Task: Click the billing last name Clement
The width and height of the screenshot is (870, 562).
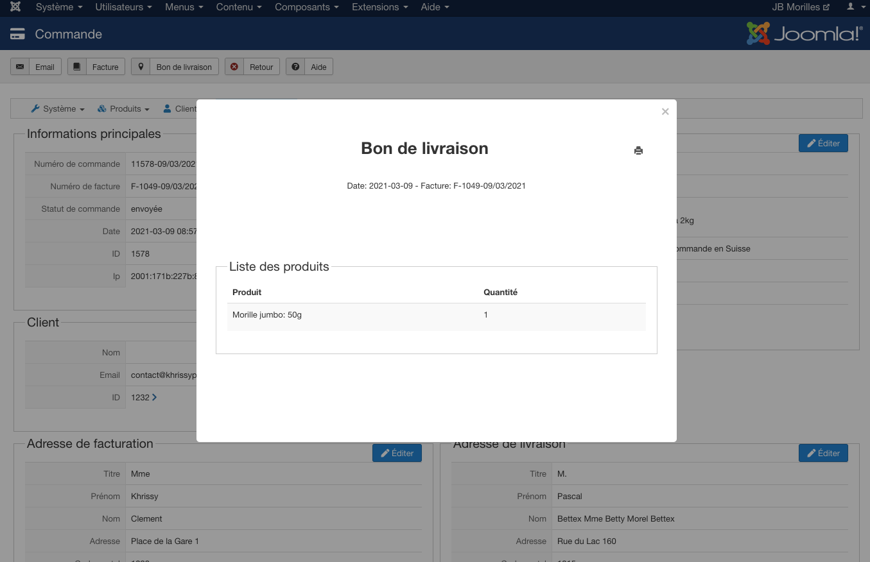Action: pyautogui.click(x=146, y=519)
